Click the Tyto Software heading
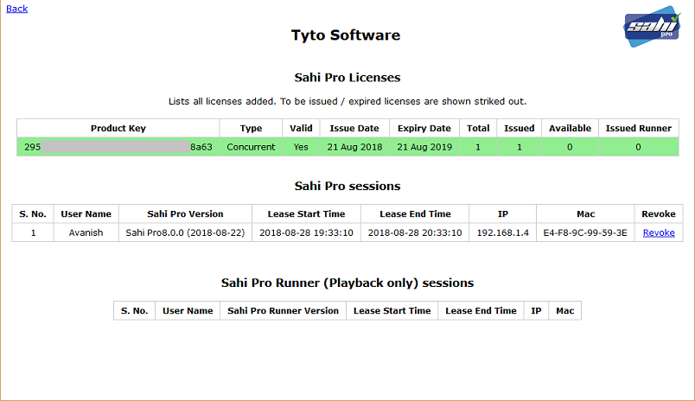 (346, 35)
